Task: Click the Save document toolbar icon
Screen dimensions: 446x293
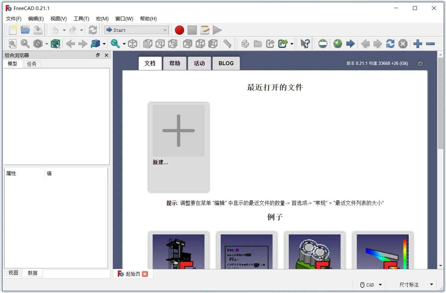Action: point(38,30)
